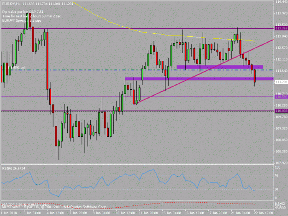This screenshot has height=216, width=288.
Task: Select the 110.038 price tag on axis
Action: click(281, 111)
